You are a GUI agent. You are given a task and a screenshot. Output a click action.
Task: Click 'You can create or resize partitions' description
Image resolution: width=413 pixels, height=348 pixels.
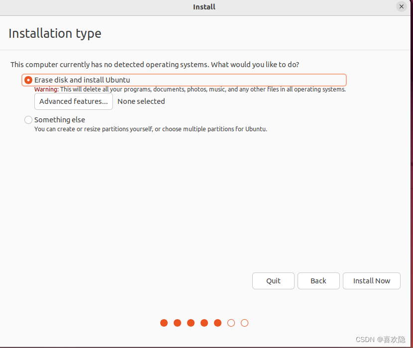point(151,129)
